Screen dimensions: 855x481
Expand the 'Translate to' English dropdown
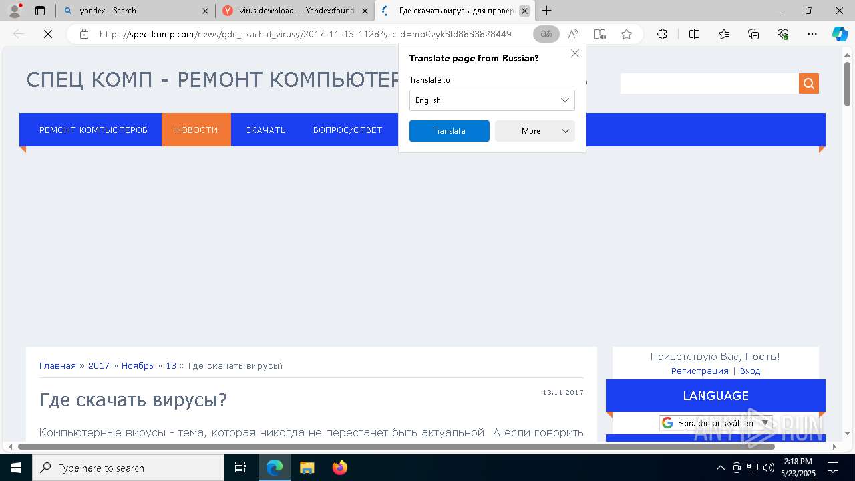coord(492,100)
